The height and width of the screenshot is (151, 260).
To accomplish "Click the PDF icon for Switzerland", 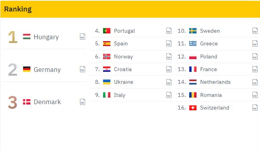I will (255, 108).
